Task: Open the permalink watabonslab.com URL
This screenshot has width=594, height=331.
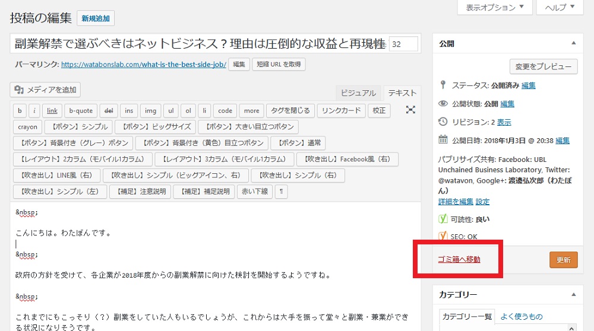Action: (144, 65)
